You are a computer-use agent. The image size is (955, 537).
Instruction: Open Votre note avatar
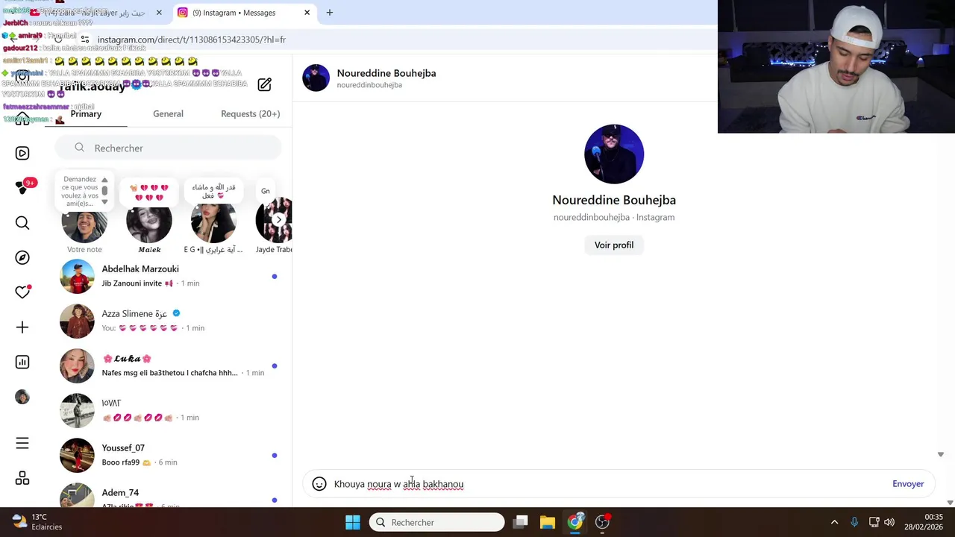(84, 222)
